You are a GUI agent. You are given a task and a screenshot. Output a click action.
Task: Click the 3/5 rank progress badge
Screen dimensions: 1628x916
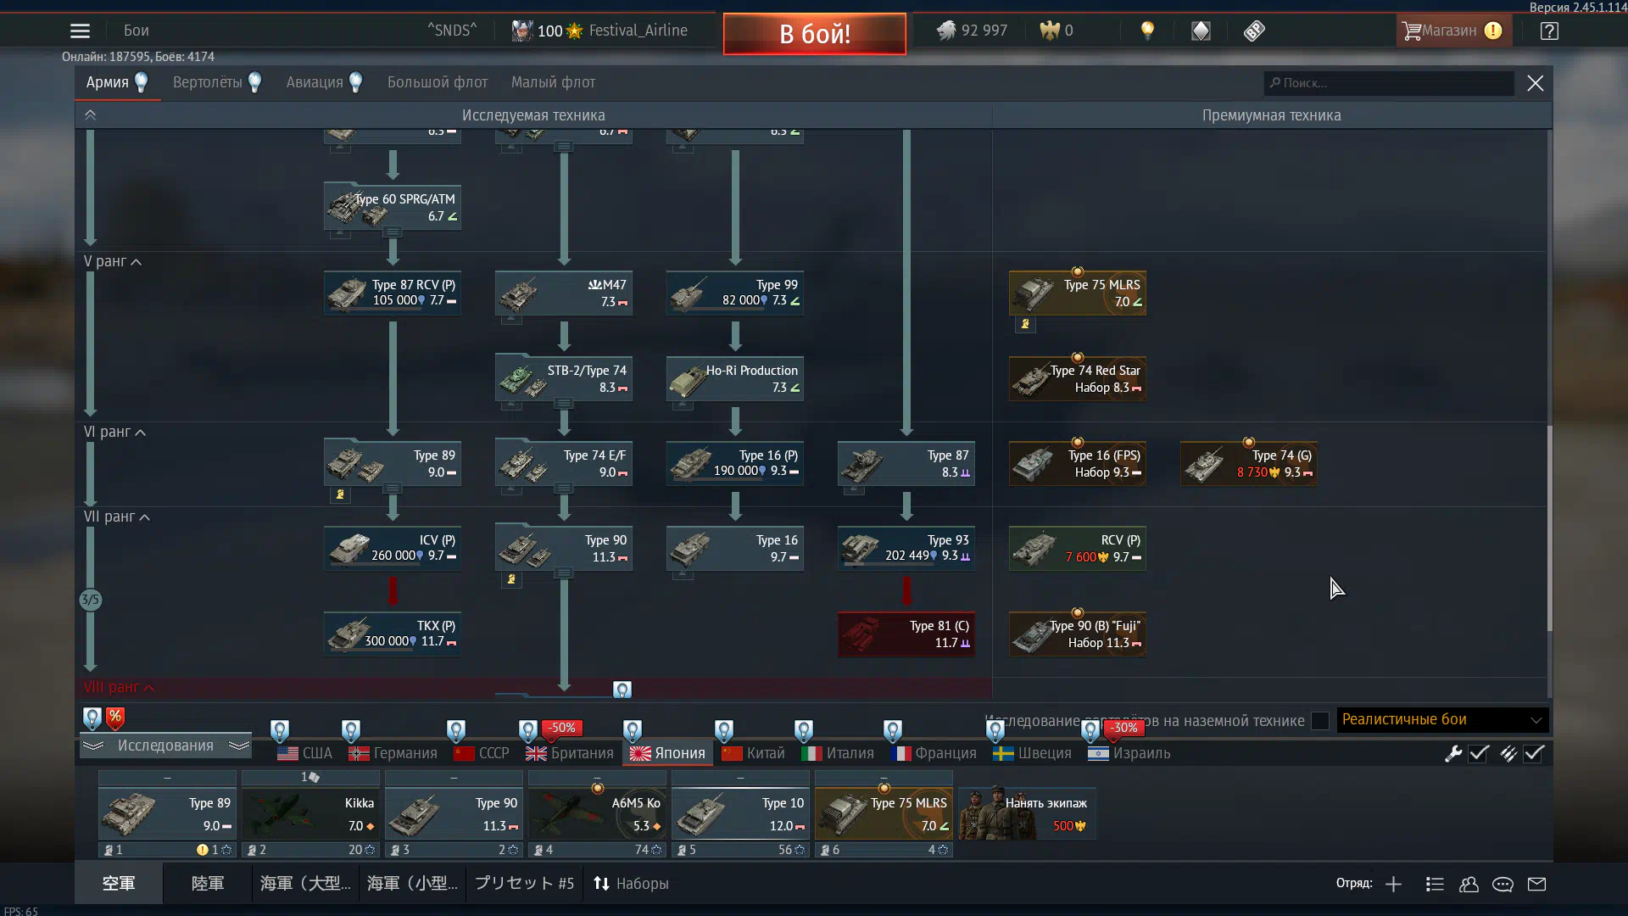(x=90, y=600)
